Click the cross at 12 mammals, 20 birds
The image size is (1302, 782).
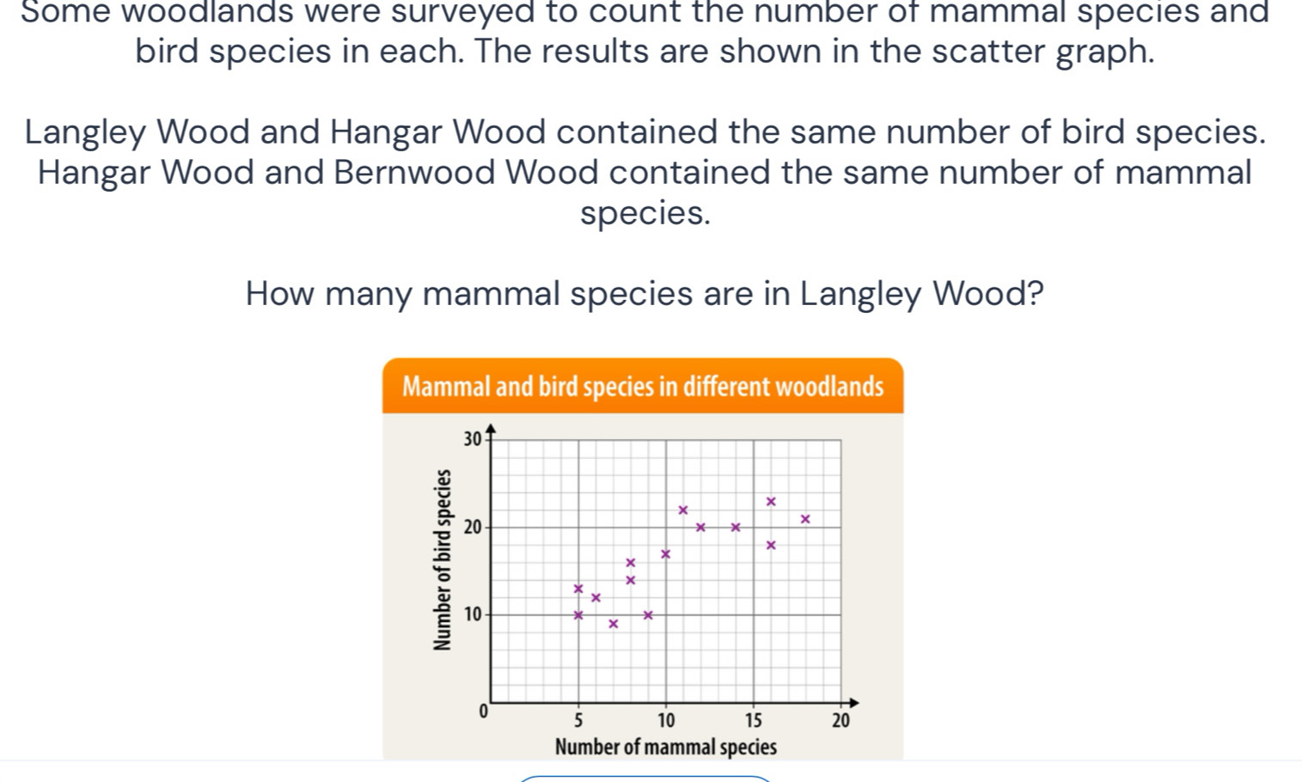700,527
